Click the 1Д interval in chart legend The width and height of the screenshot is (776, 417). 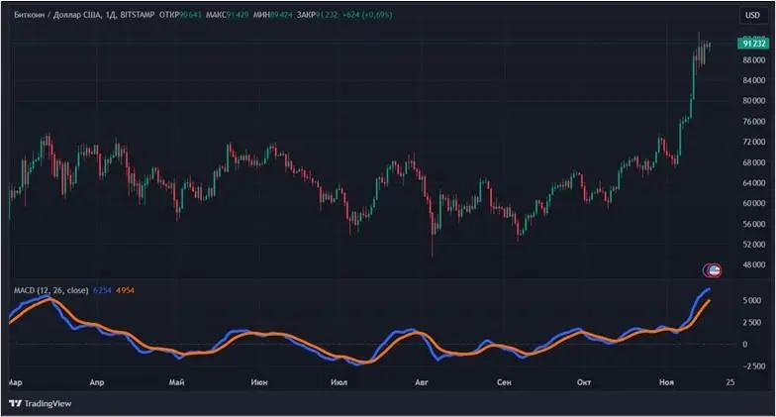coord(110,15)
